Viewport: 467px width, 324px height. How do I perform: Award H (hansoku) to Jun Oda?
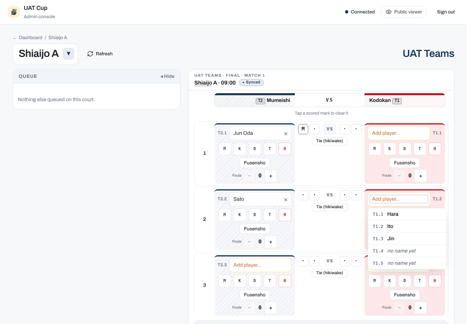[x=285, y=149]
